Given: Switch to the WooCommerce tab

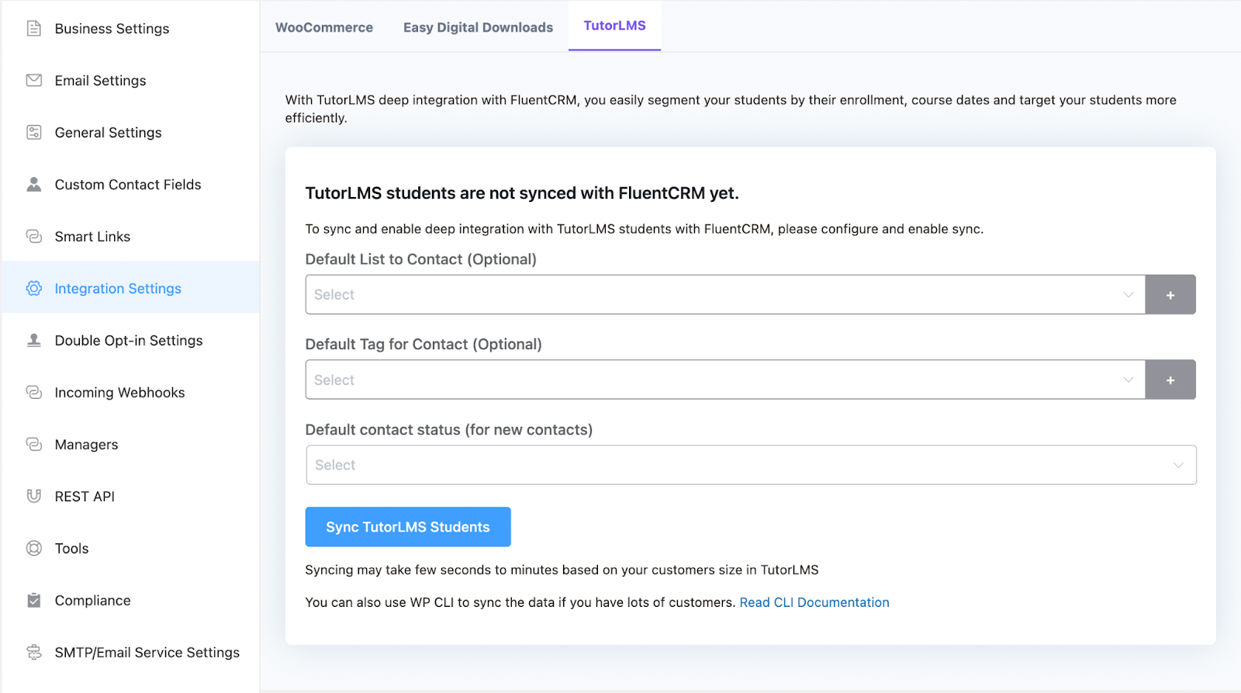Looking at the screenshot, I should pyautogui.click(x=324, y=28).
